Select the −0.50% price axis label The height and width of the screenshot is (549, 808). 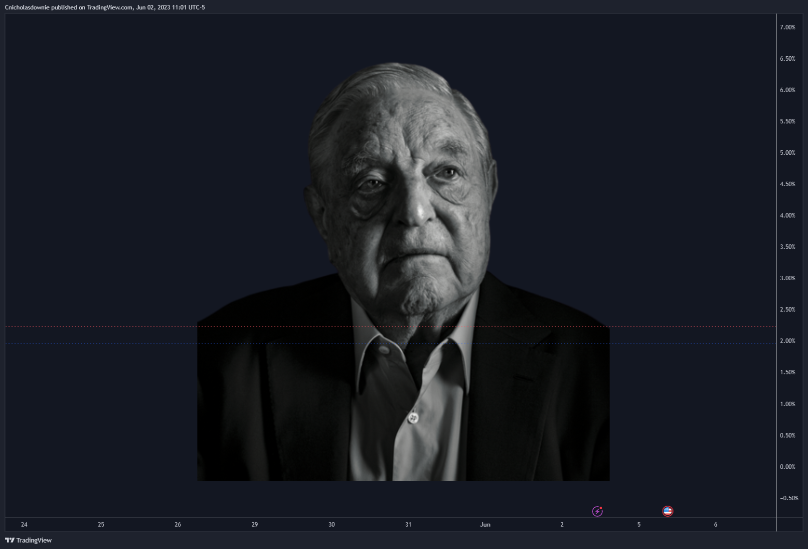click(x=789, y=498)
